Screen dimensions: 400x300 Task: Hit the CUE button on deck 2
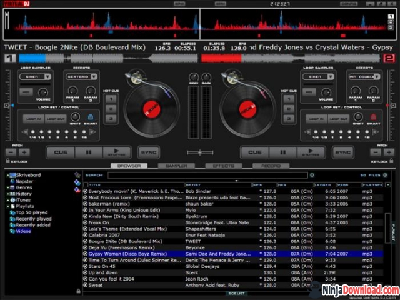click(254, 152)
